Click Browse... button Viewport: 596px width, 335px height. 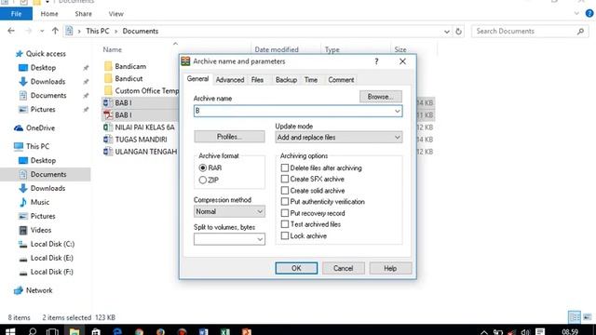click(x=381, y=97)
